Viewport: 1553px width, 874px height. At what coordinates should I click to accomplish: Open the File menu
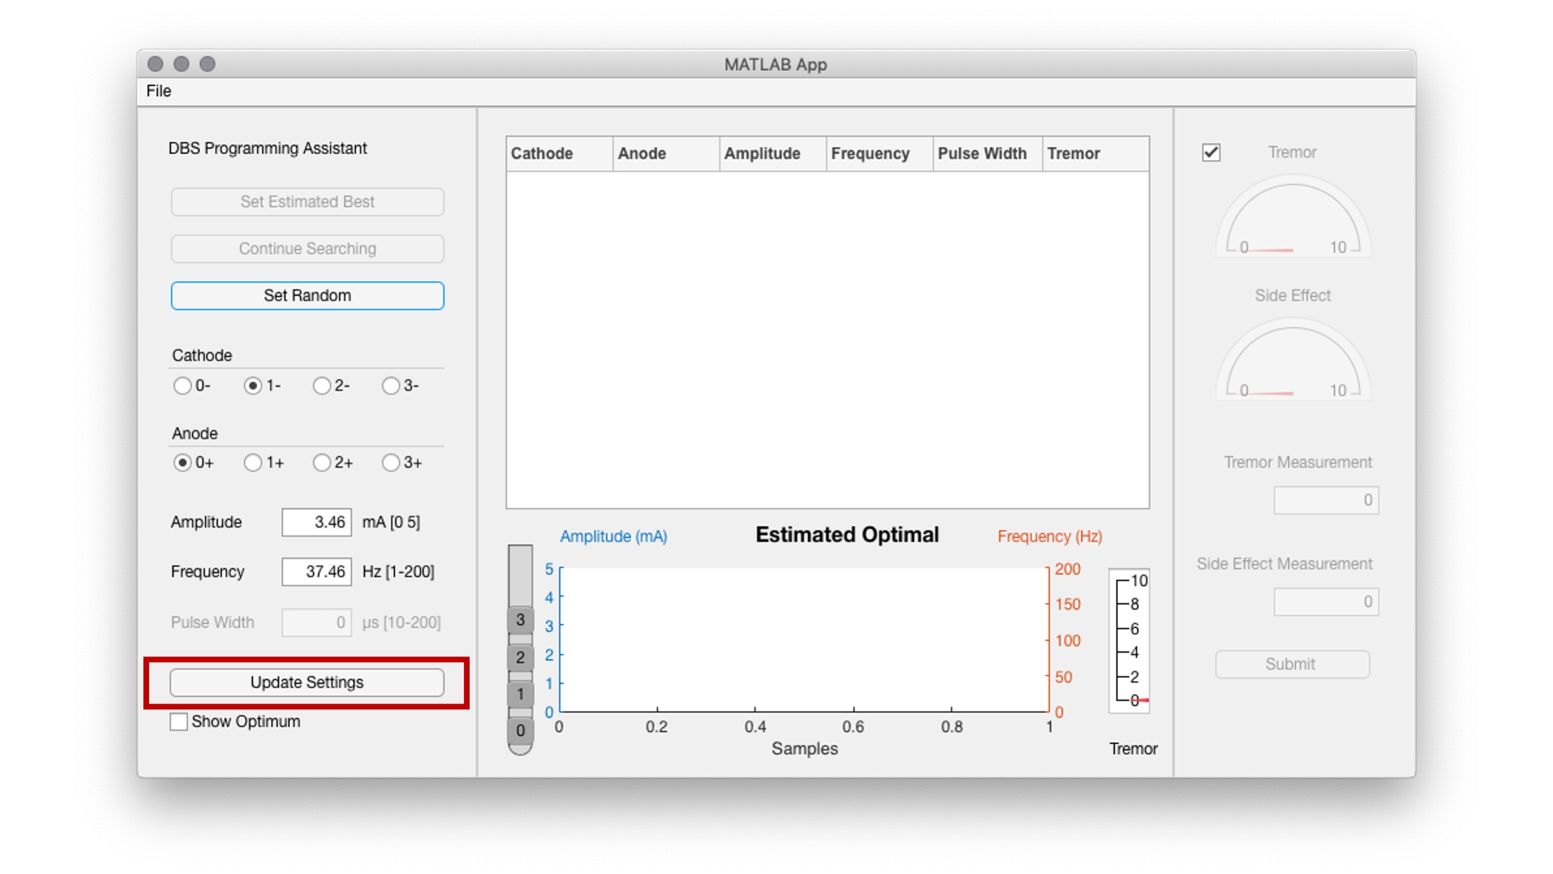click(158, 91)
